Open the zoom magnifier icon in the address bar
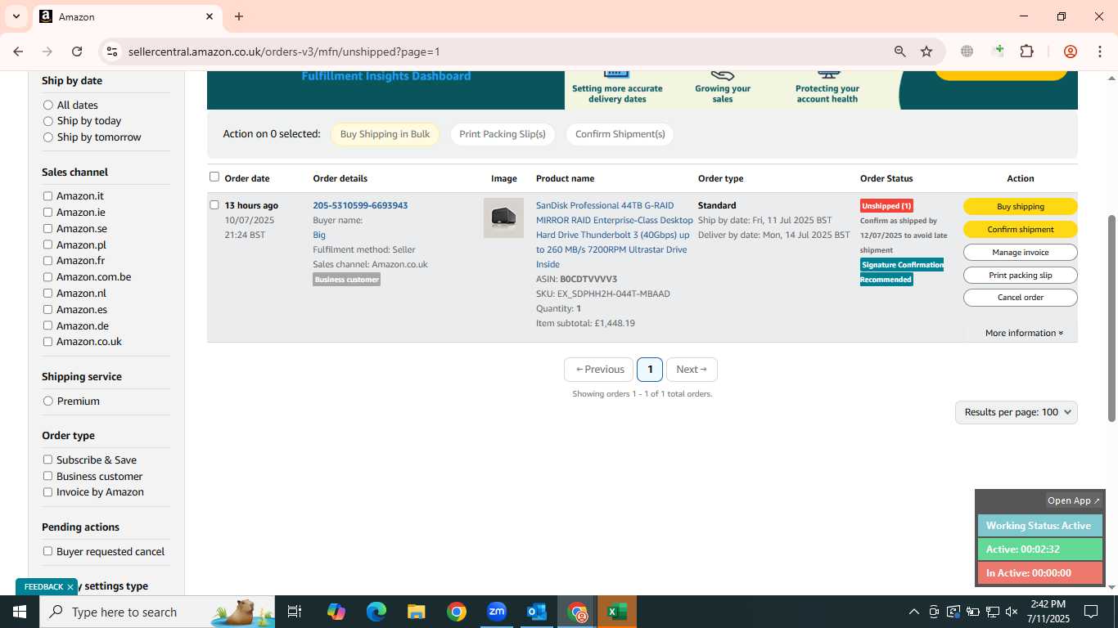Screen dimensions: 1118x628 click(899, 52)
